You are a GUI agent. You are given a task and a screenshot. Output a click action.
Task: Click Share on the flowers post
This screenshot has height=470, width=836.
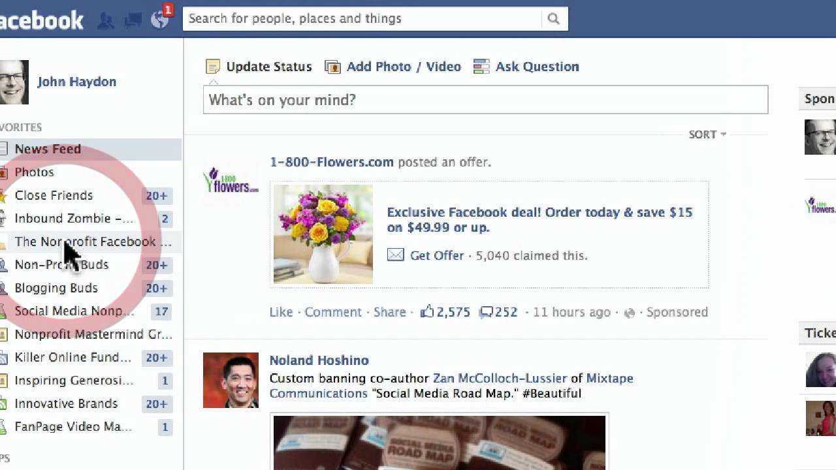click(390, 312)
